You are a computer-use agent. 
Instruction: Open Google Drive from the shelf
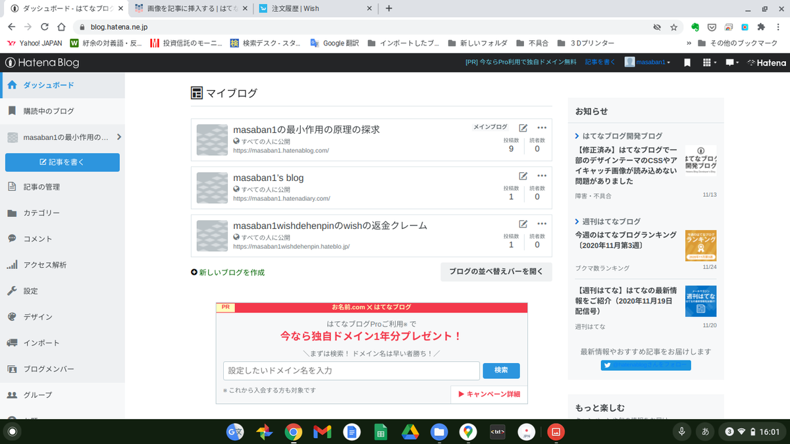pyautogui.click(x=409, y=432)
